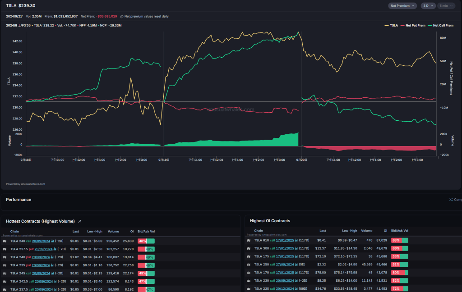Image resolution: width=462 pixels, height=292 pixels.
Task: Click the row icon left of TSLA 300 call
Action: (248, 248)
